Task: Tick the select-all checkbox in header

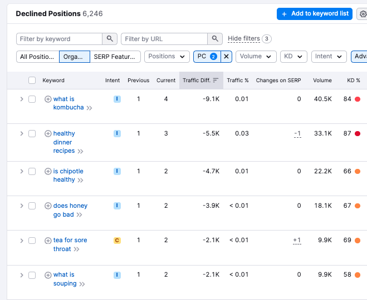Action: coord(32,81)
